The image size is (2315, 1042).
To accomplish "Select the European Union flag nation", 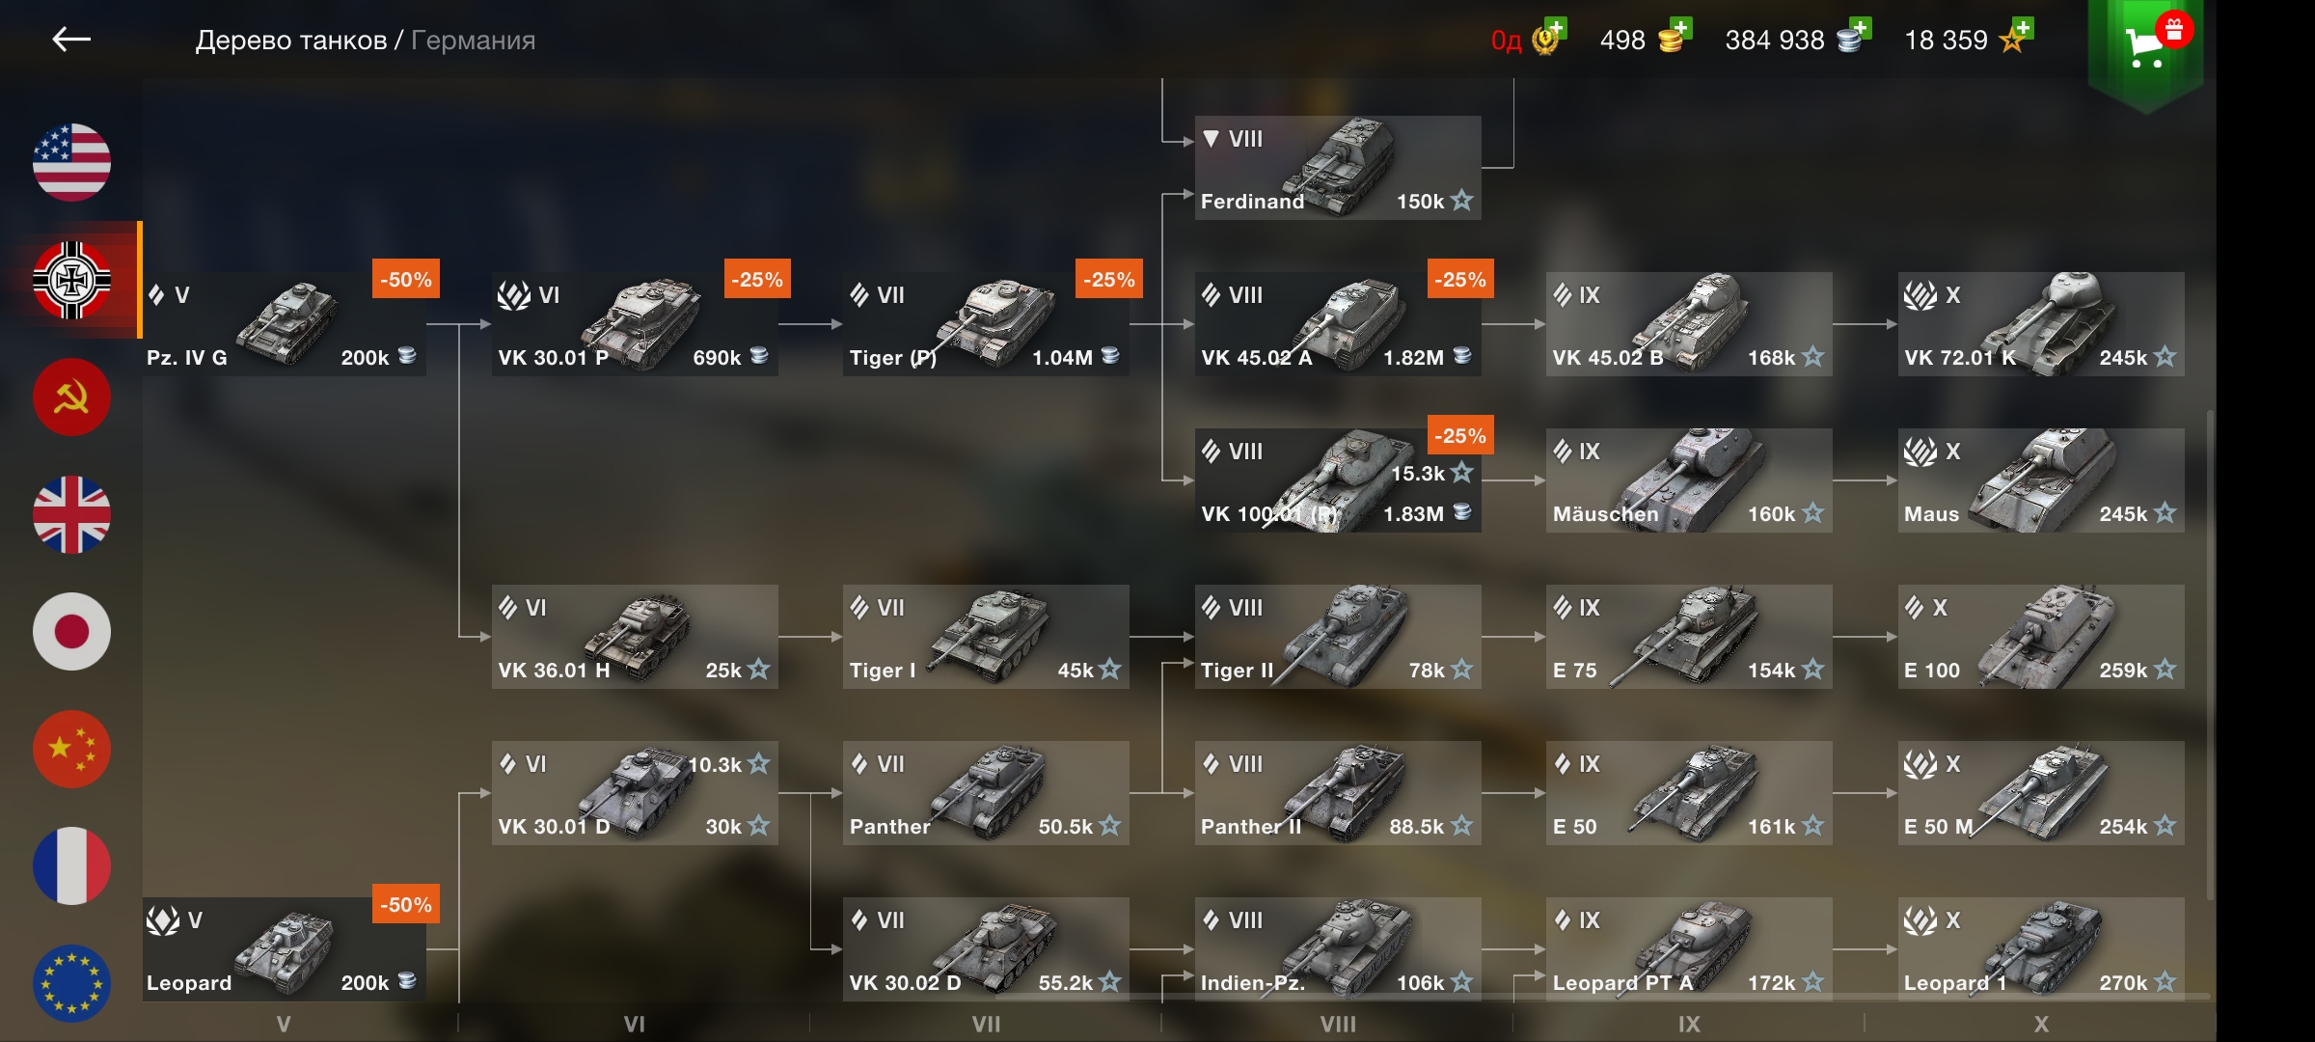I will click(x=71, y=983).
